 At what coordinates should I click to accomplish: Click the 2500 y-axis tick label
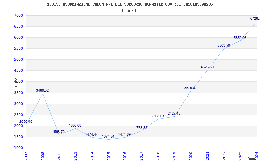pyautogui.click(x=19, y=115)
